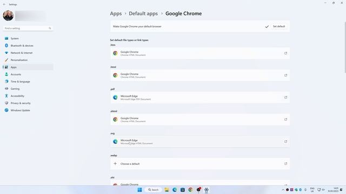Click the Set default button
This screenshot has height=194, width=346.
click(x=279, y=26)
